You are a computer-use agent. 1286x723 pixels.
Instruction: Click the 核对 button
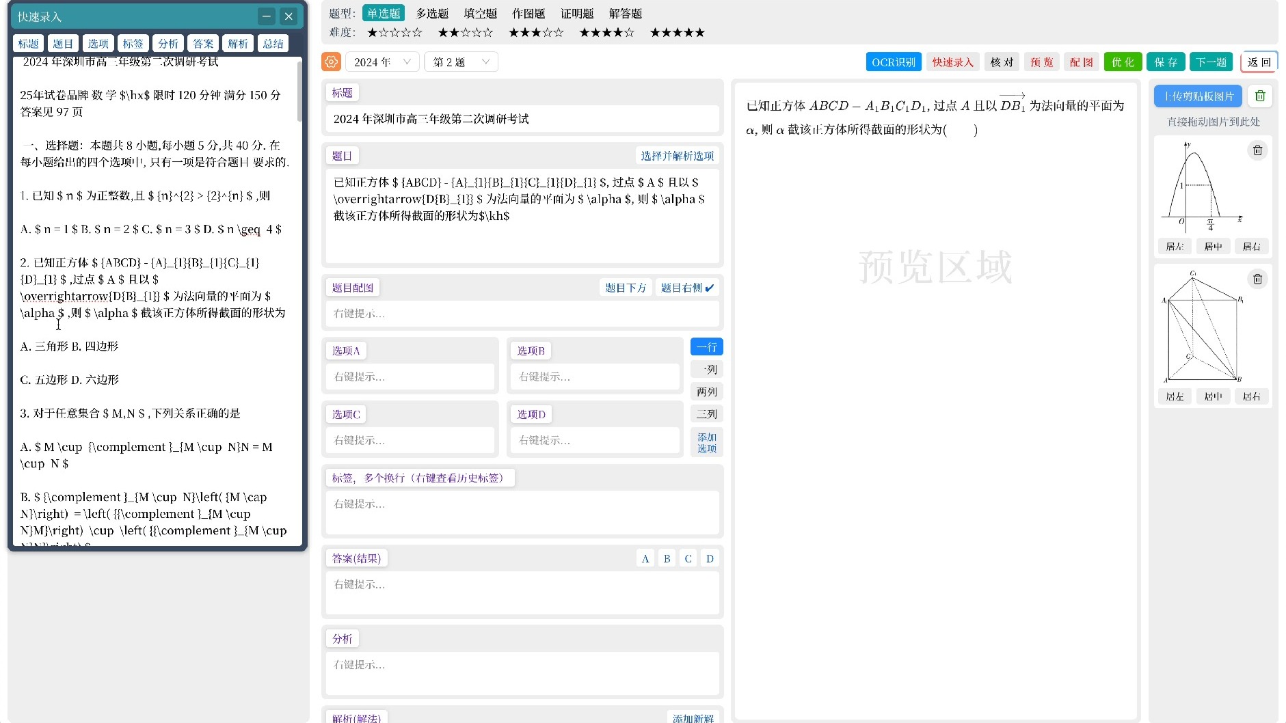(1002, 62)
